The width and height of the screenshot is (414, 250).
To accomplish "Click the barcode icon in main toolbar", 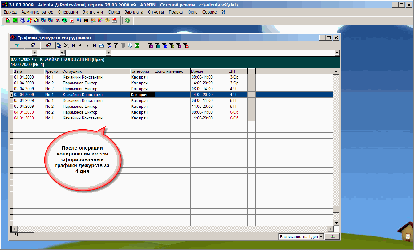I will [x=79, y=21].
